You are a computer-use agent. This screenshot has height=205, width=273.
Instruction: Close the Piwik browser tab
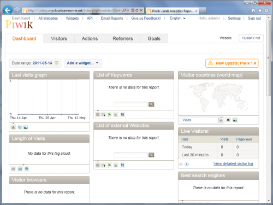[196, 11]
